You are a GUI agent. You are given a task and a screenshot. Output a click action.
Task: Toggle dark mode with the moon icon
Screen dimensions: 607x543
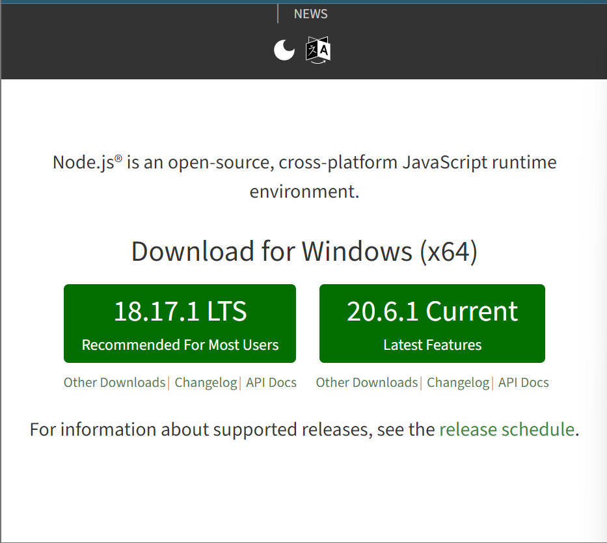pyautogui.click(x=284, y=50)
